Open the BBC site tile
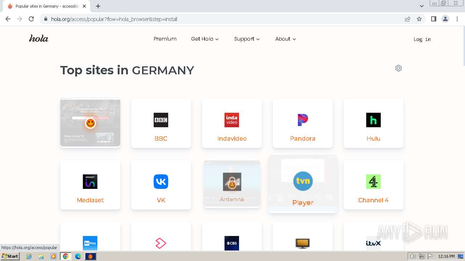This screenshot has width=465, height=261. [x=161, y=123]
